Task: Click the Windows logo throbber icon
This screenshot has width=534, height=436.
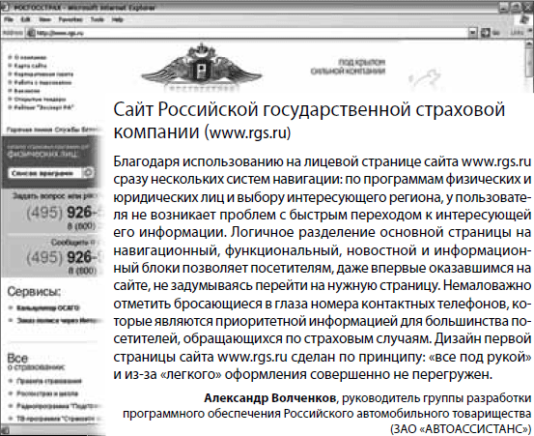Action: click(x=525, y=19)
